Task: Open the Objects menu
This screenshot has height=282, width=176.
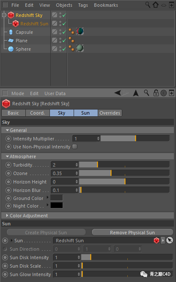Action: (64, 5)
